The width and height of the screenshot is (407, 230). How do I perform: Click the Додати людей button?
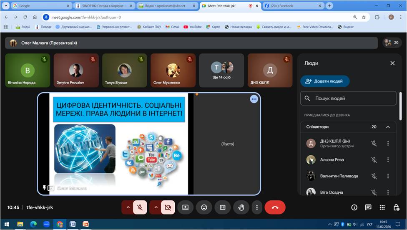click(x=325, y=81)
